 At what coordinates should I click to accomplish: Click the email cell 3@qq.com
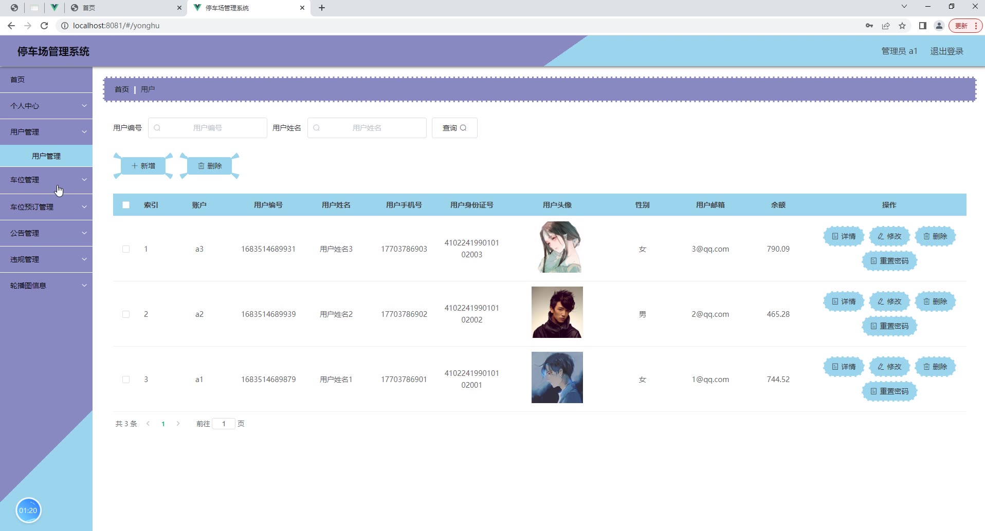pyautogui.click(x=710, y=249)
